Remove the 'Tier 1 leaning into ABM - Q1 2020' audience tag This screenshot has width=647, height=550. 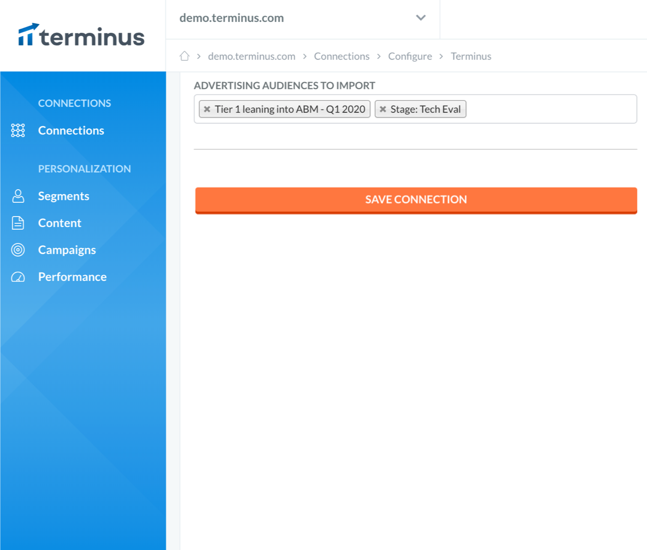207,109
